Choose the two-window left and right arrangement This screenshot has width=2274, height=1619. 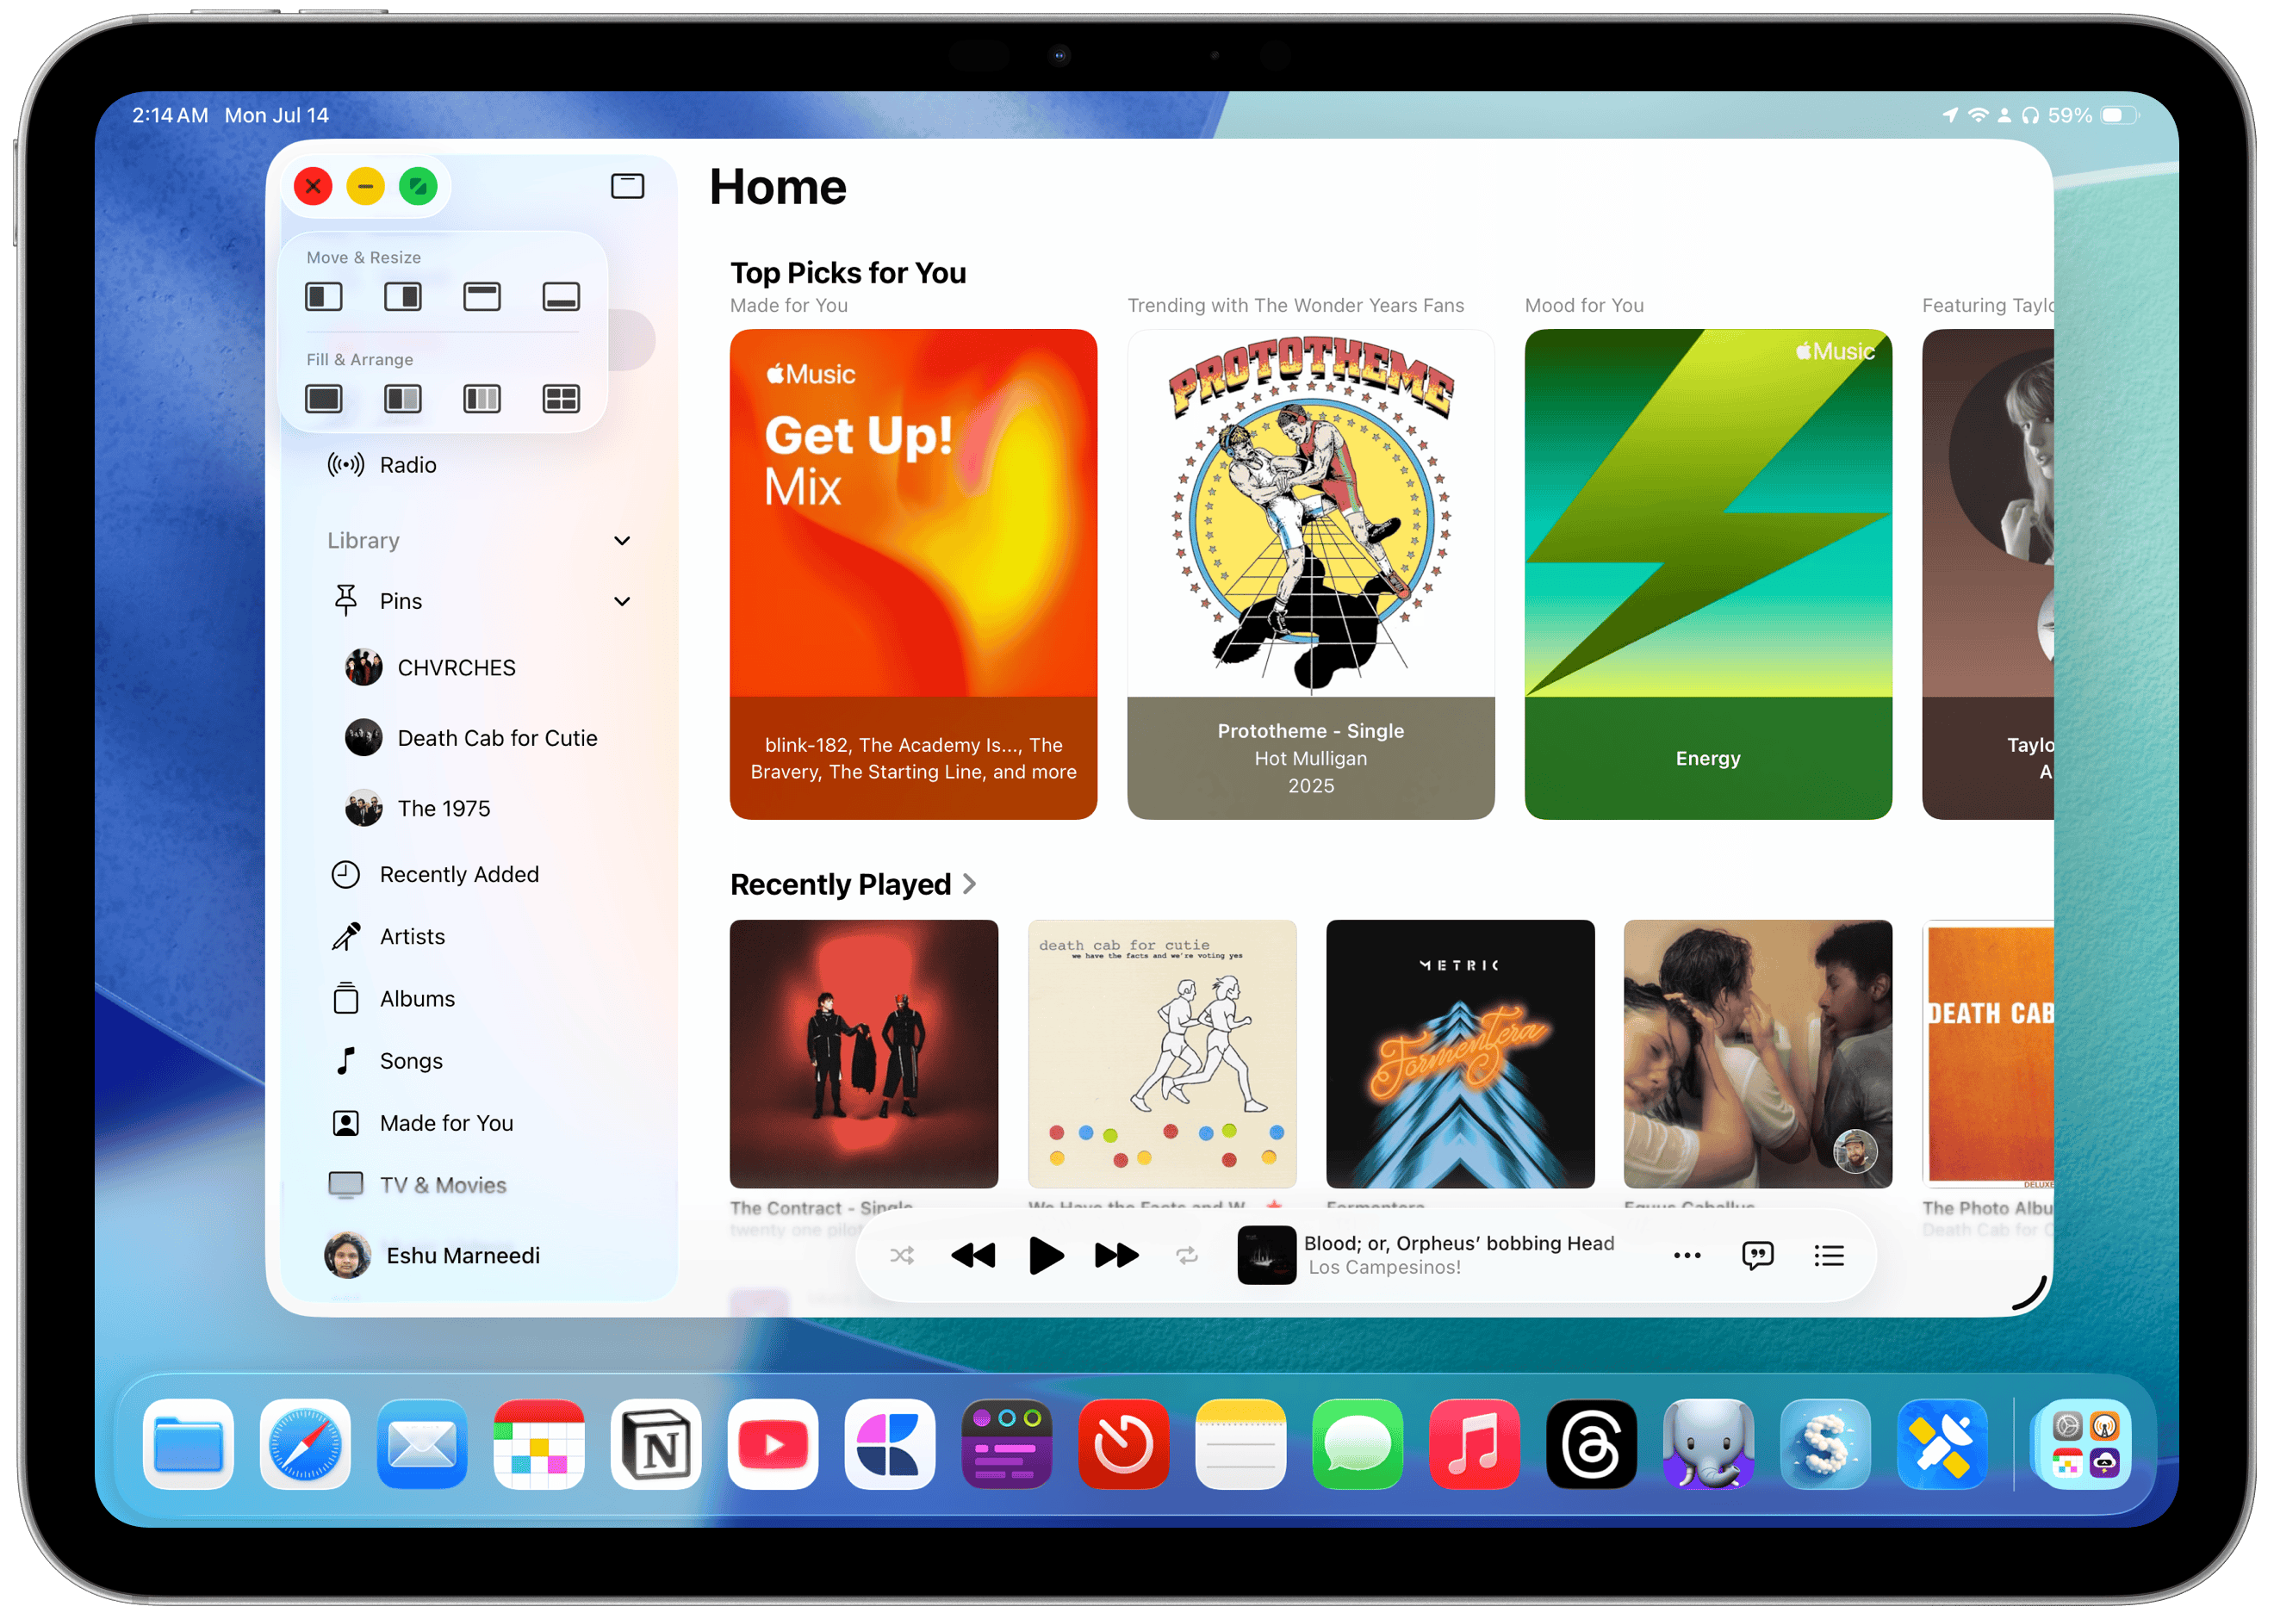(403, 400)
